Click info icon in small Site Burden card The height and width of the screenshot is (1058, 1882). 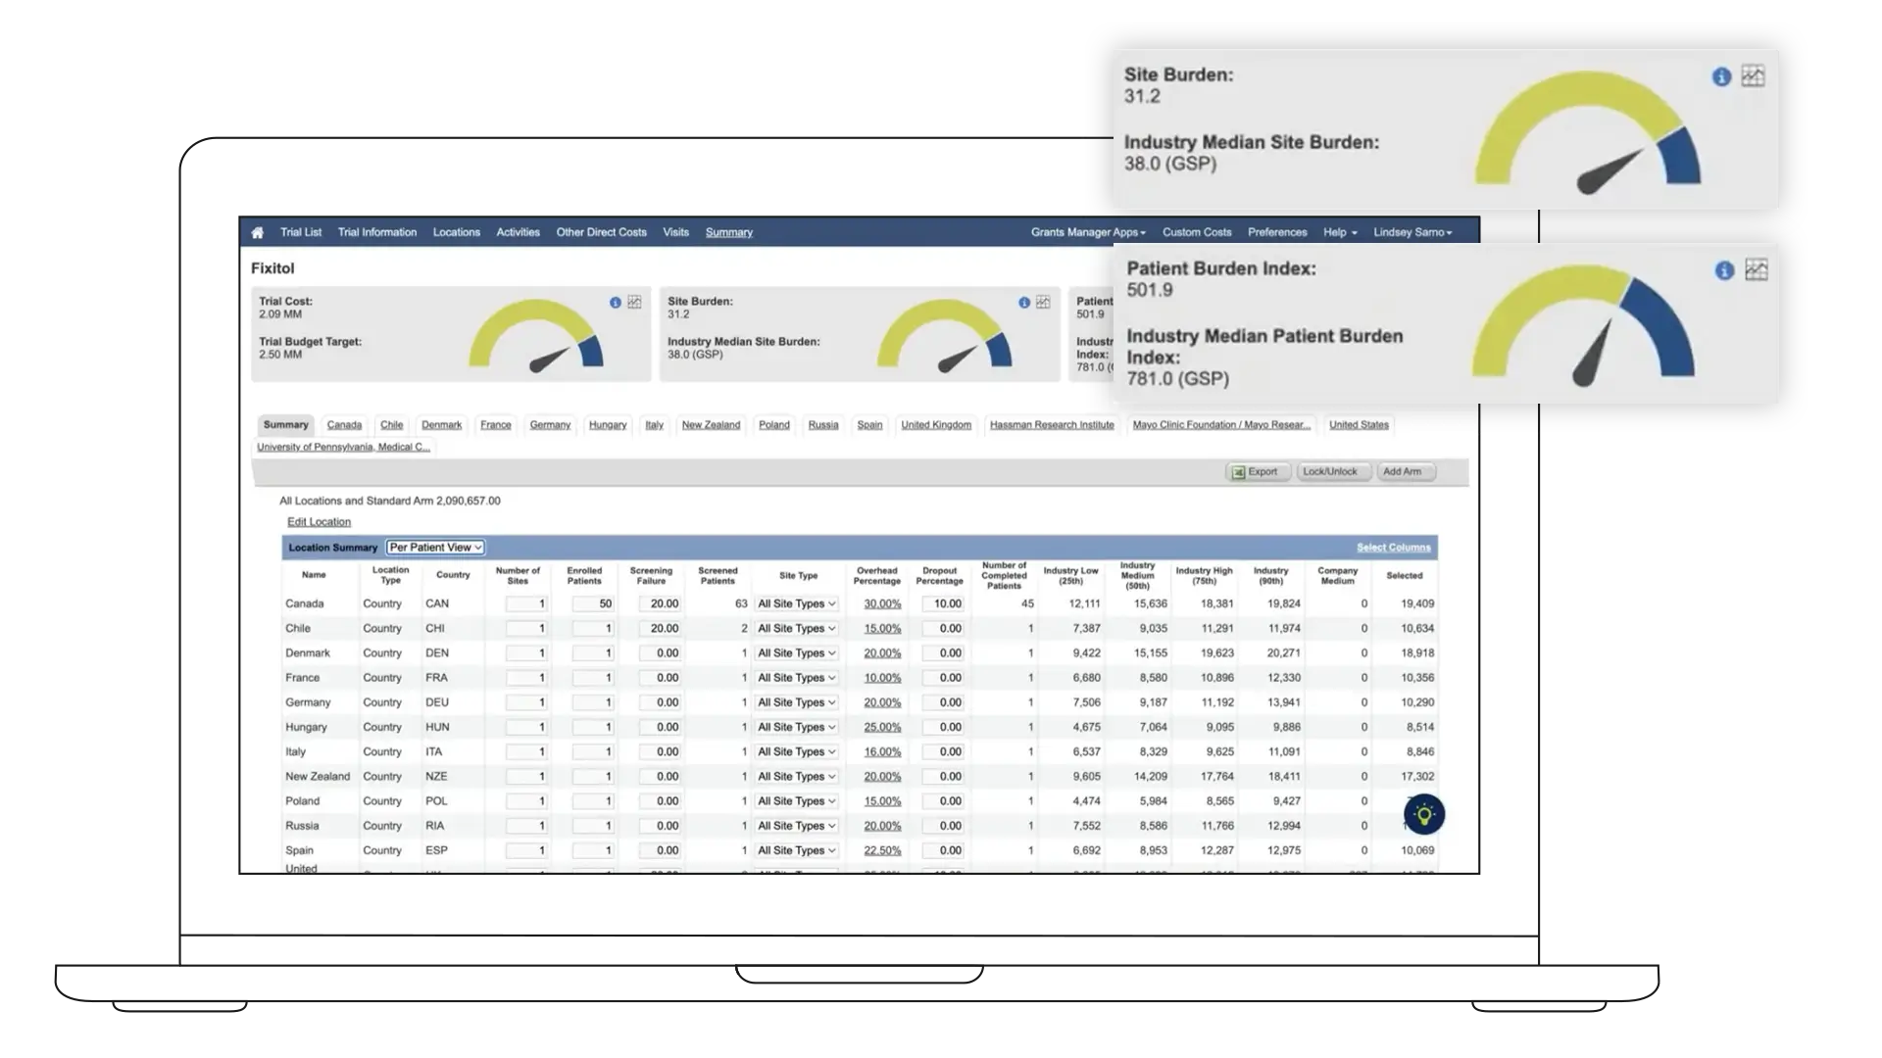coord(1024,303)
